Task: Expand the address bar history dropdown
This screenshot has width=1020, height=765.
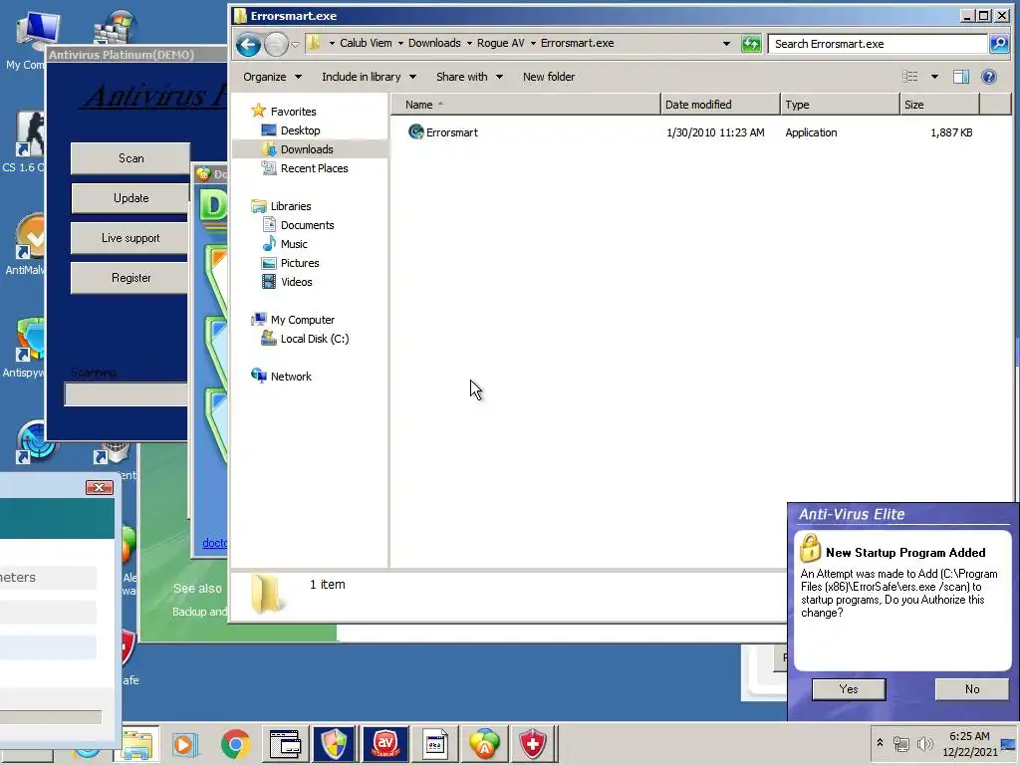Action: [x=726, y=44]
